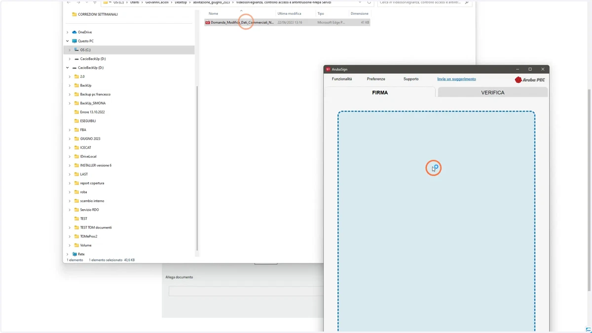Select the FBA folder in tree
This screenshot has width=592, height=333.
(83, 130)
